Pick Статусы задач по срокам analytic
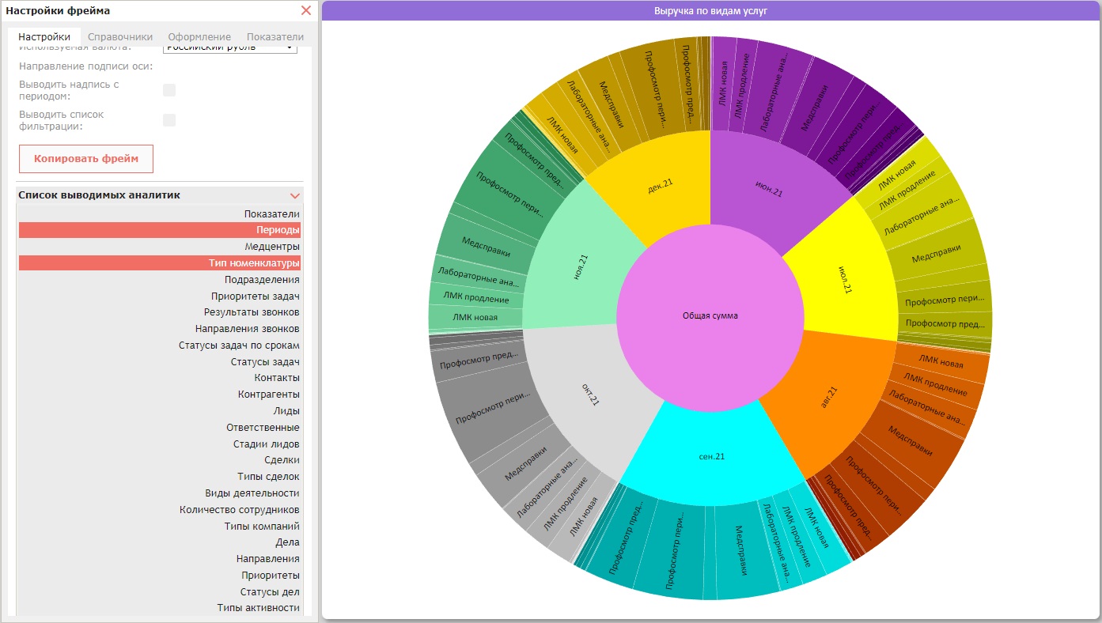The height and width of the screenshot is (623, 1102). tap(160, 345)
